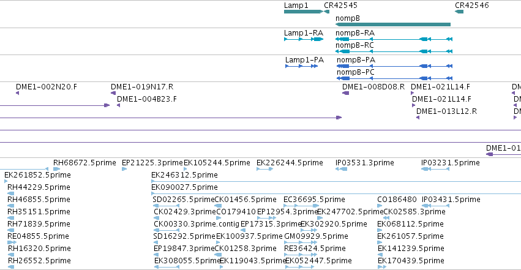521x270 pixels.
Task: Click the RH46855.5prime EST glyph
Action: point(10,206)
